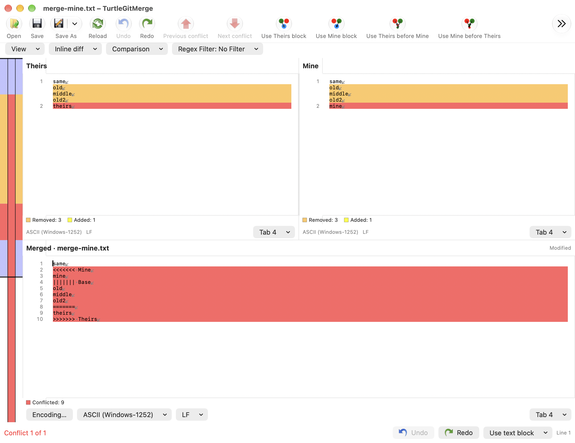Viewport: 575px width, 443px height.
Task: Open the ASCII (Windows-1252) encoding dropdown
Action: (124, 415)
